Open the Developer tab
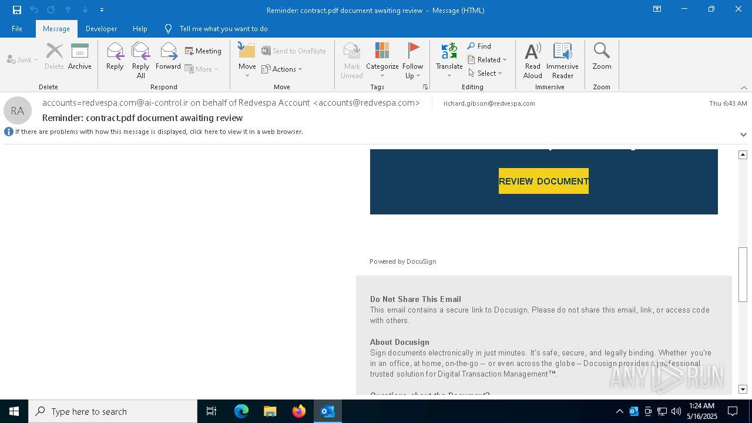752x423 pixels. point(101,28)
